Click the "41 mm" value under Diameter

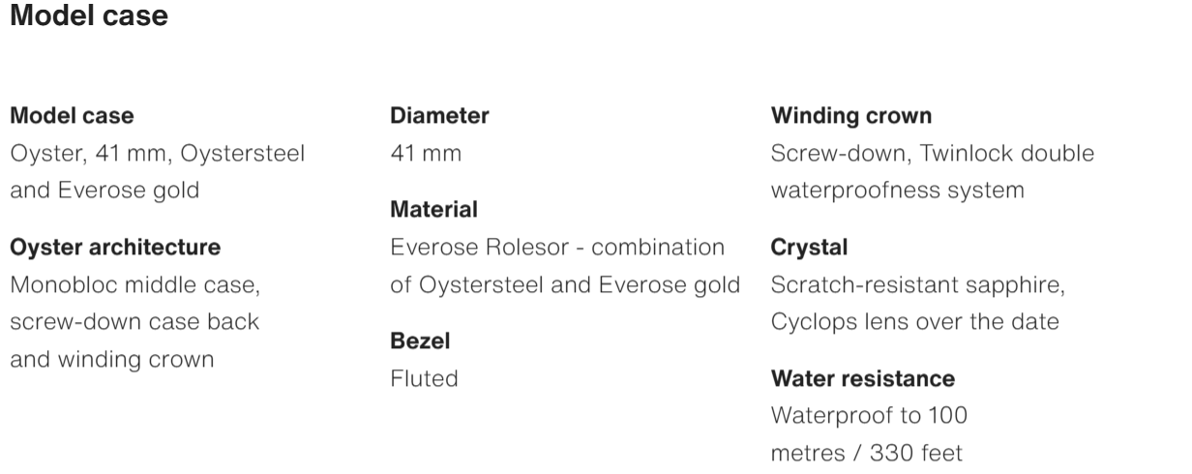[426, 153]
